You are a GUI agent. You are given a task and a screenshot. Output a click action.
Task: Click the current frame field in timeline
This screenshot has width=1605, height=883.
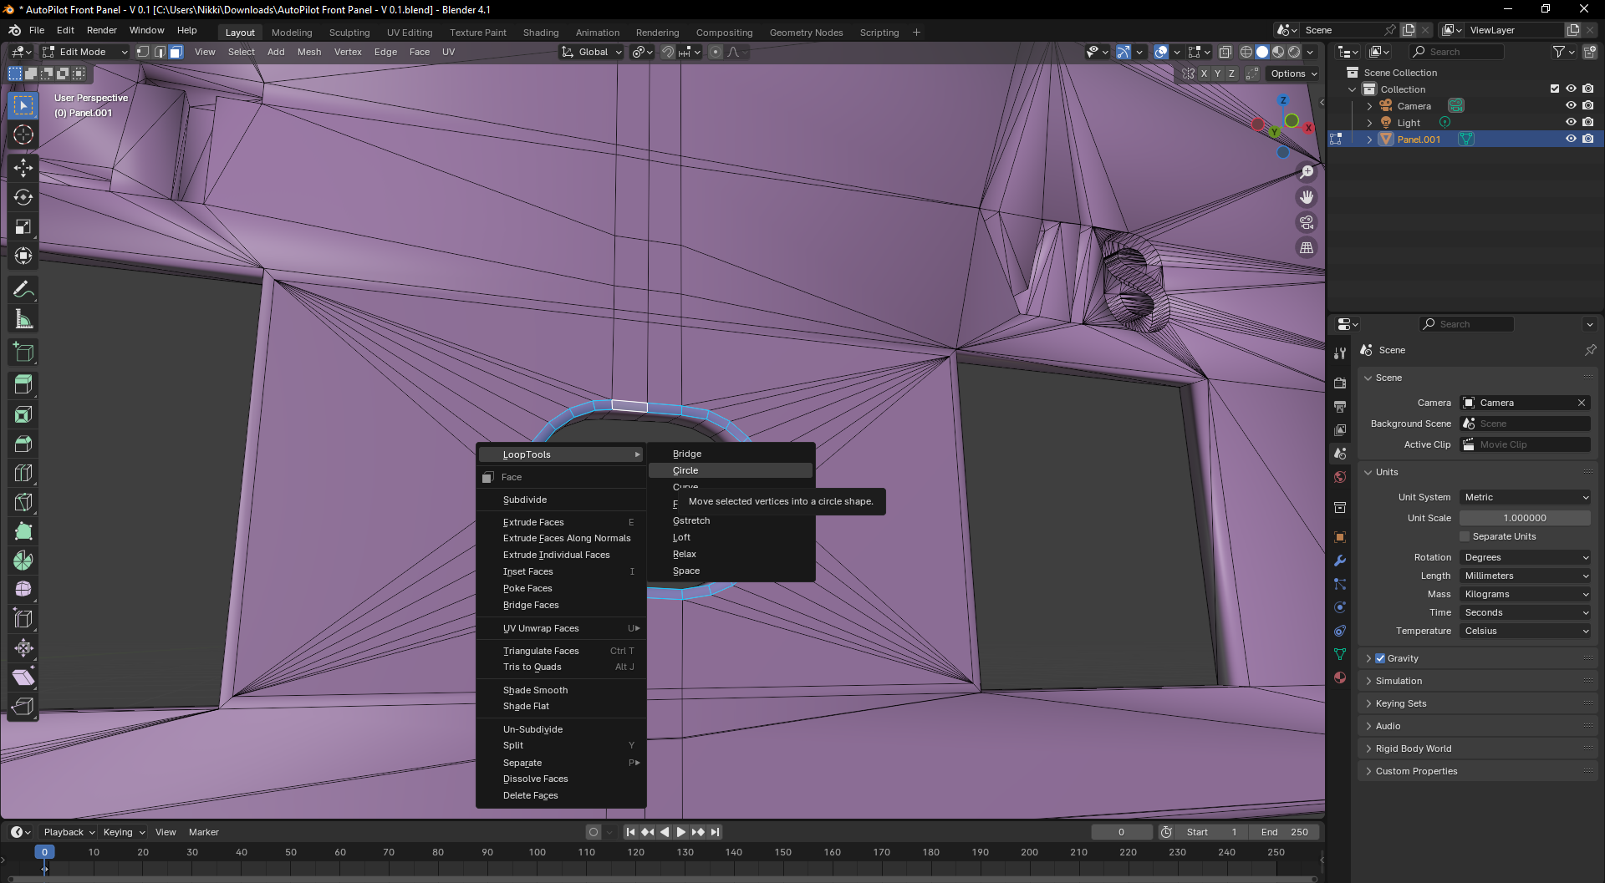1121,832
